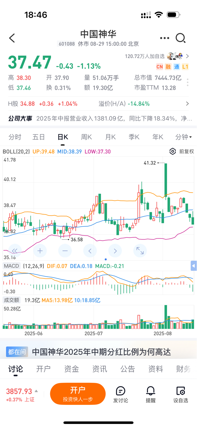Tap the CN badge
This screenshot has height=428, width=197.
point(160,67)
